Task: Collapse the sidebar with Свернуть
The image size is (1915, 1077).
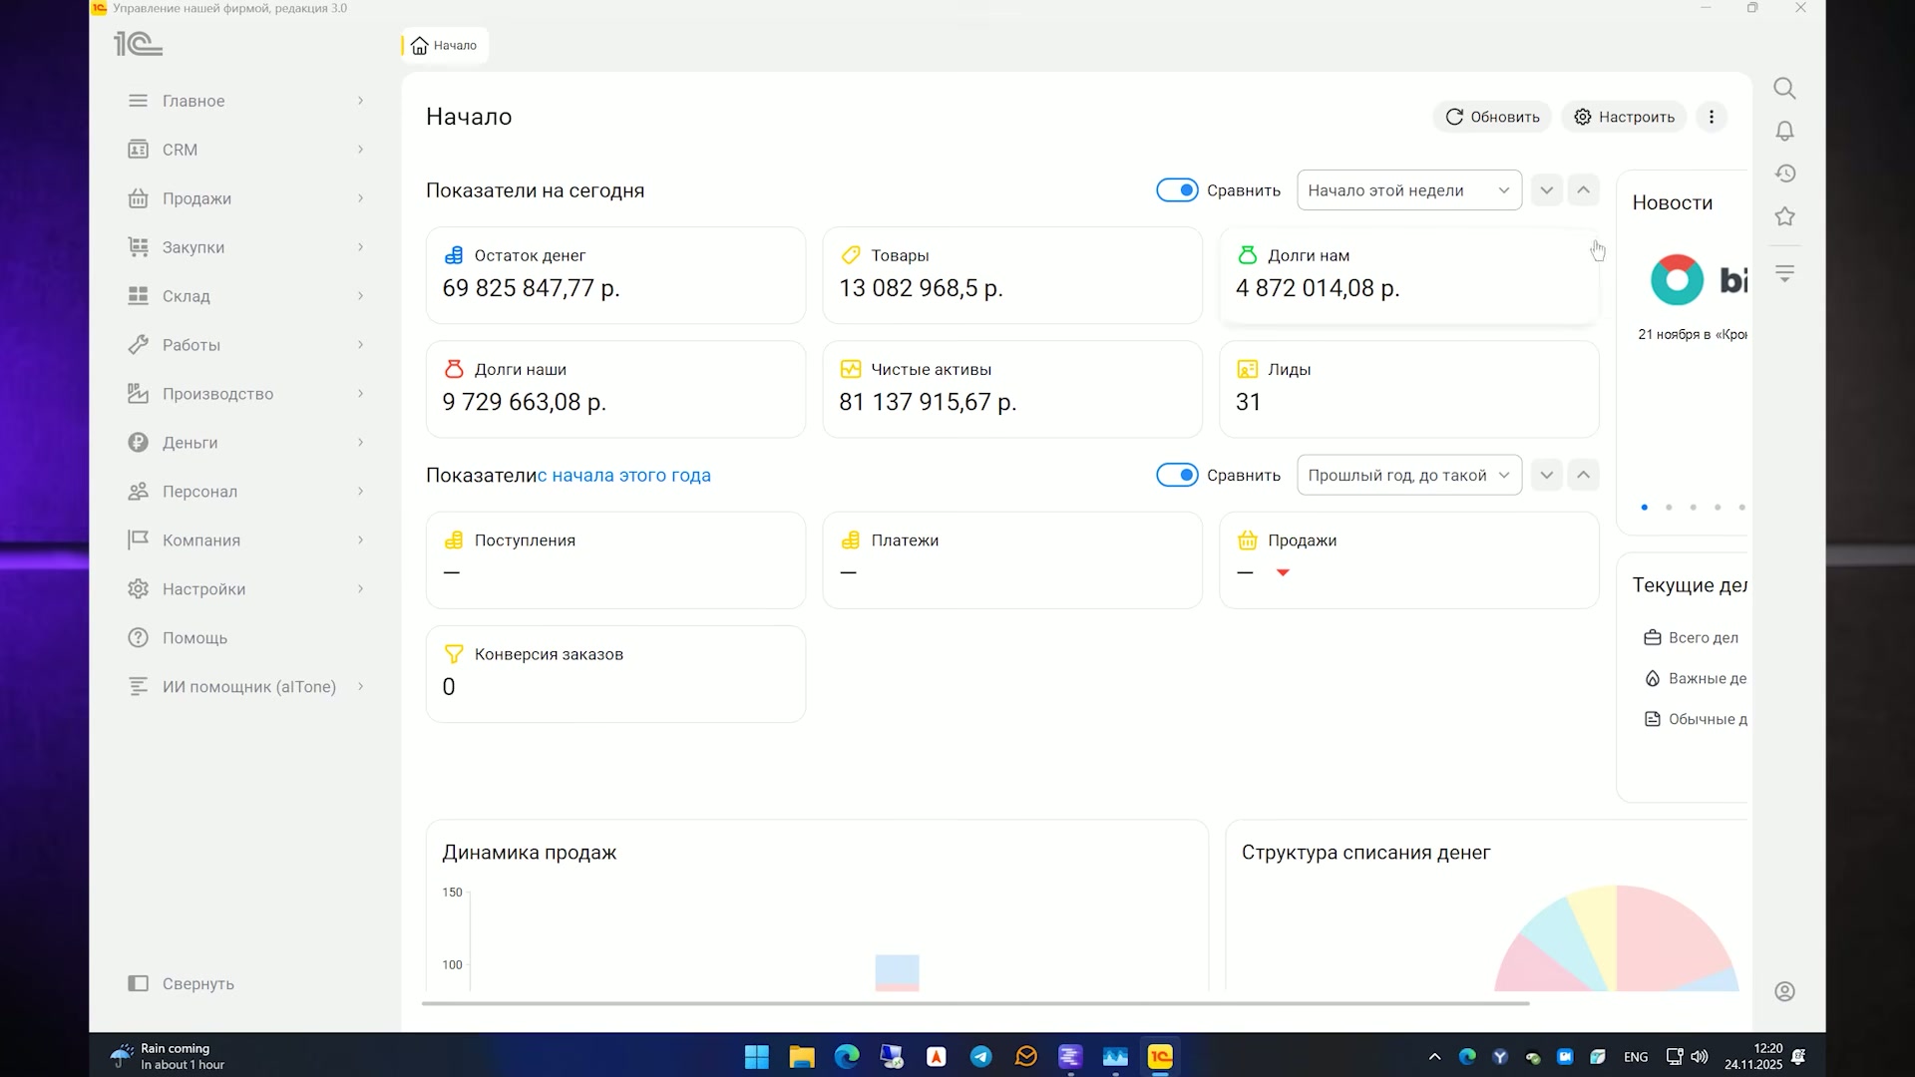Action: pyautogui.click(x=182, y=983)
